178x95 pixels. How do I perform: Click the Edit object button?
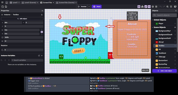coord(22,19)
